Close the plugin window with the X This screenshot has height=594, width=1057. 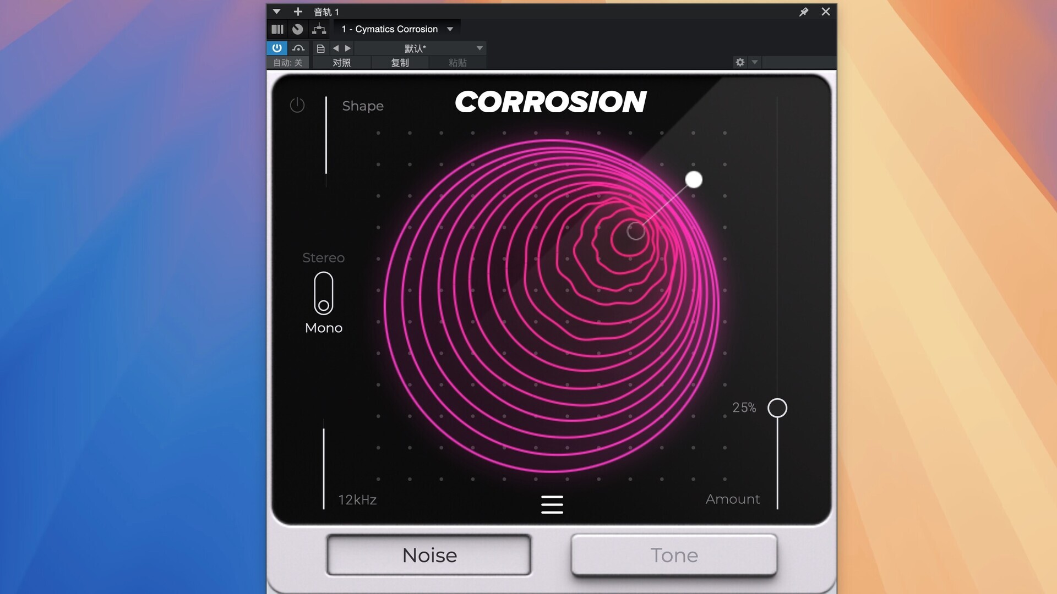(x=826, y=12)
